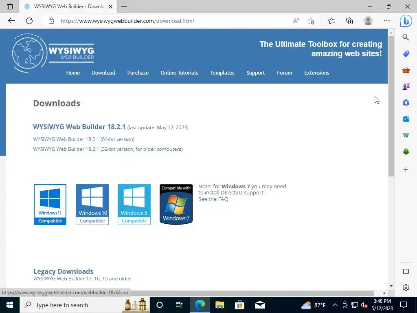Open the Legacy Downloads heading link
Image resolution: width=417 pixels, height=313 pixels.
(63, 271)
